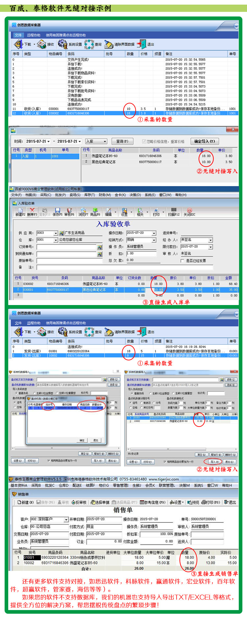Click 选择单据 in 销售单 toolbar

(x=100, y=502)
